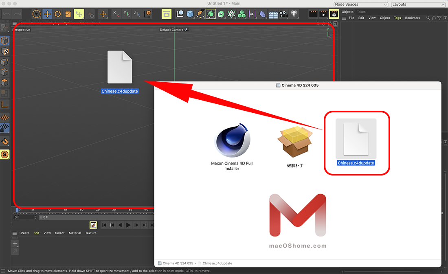
Task: Open the yellow Asset Browser icon
Action: [x=167, y=14]
